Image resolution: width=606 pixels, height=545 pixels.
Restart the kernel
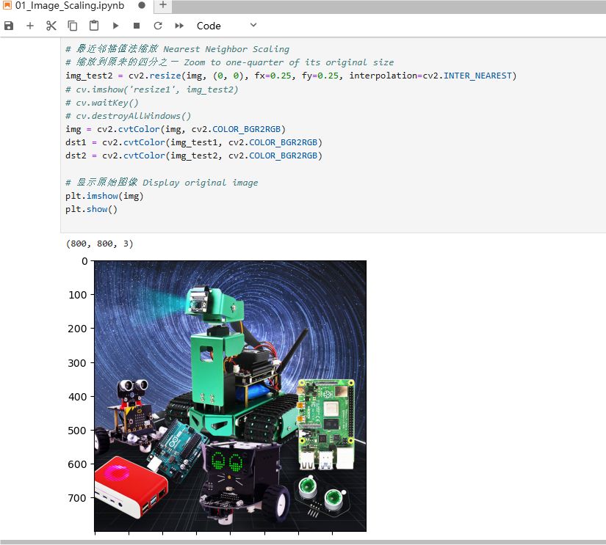(158, 26)
